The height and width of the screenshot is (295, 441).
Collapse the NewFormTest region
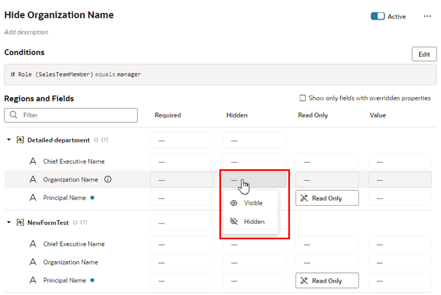click(x=9, y=222)
